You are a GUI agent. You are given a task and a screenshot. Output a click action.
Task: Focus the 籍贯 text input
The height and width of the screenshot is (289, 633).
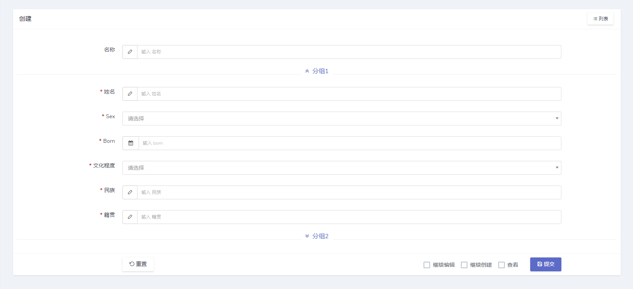(349, 217)
